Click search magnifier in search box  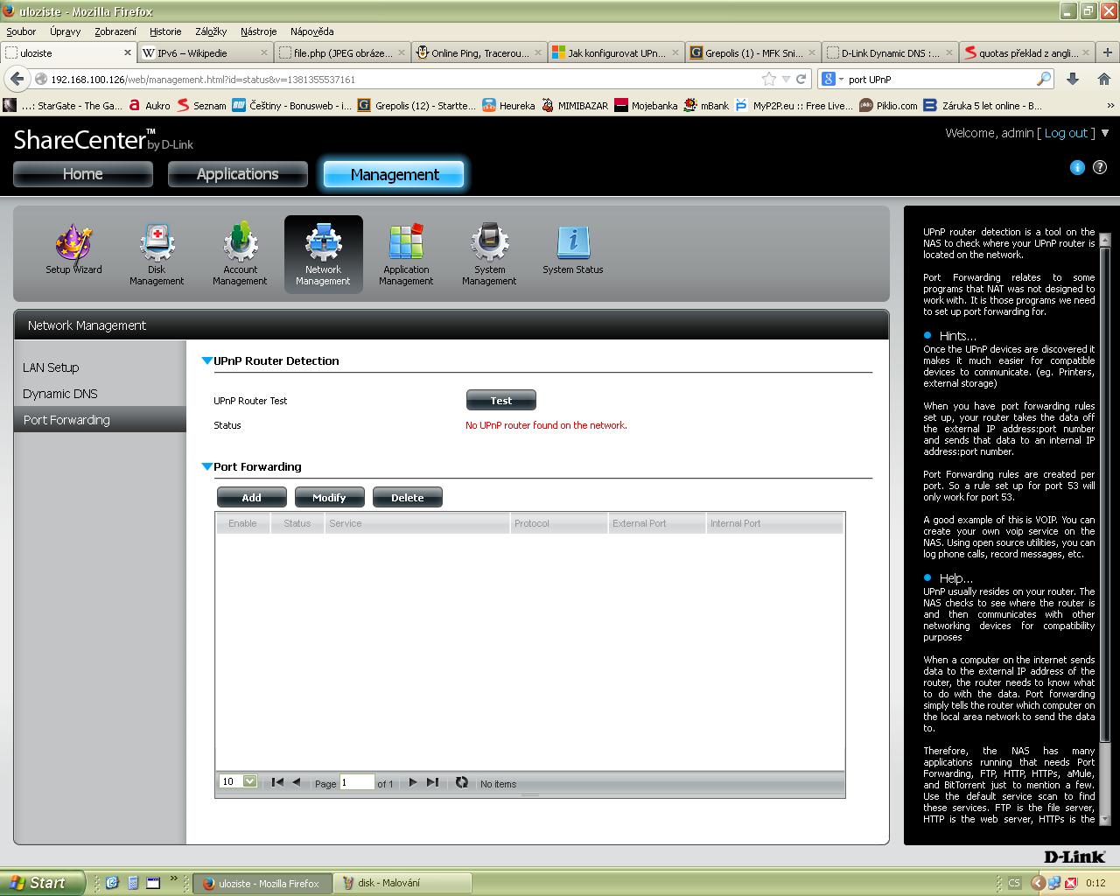click(x=1043, y=79)
